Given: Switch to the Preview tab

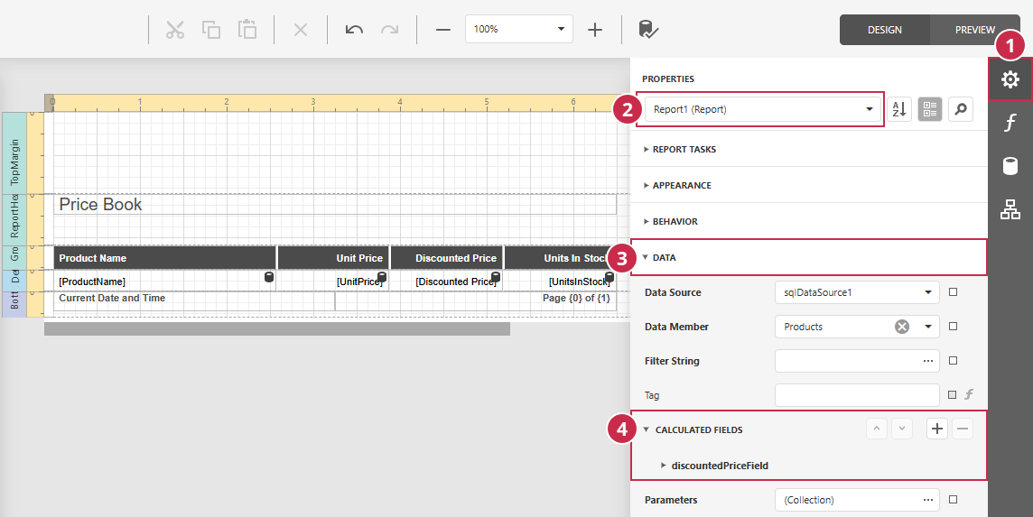Looking at the screenshot, I should coord(974,30).
